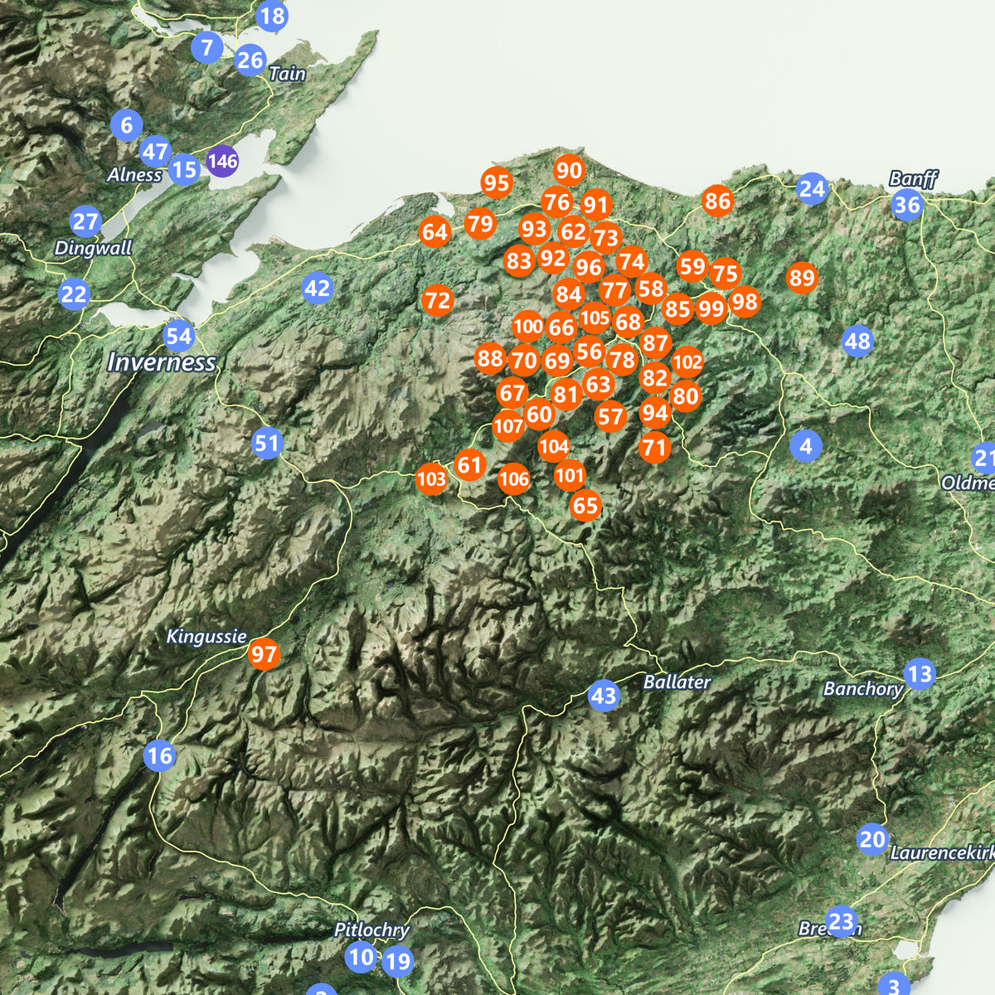Click the Tain town label
Screen dimensions: 995x995
pos(288,74)
